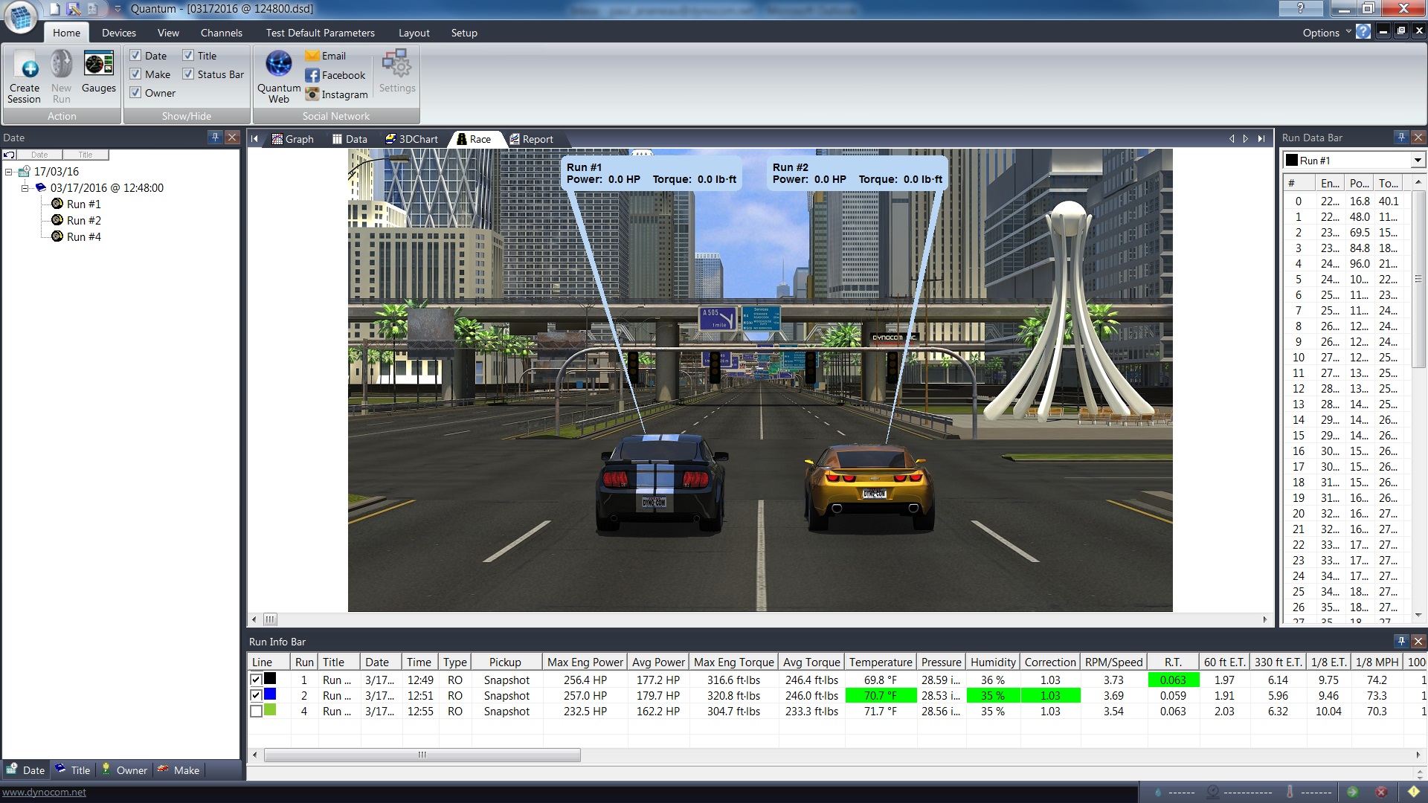The width and height of the screenshot is (1428, 803).
Task: Open the Quantum application orb menu
Action: click(x=20, y=17)
